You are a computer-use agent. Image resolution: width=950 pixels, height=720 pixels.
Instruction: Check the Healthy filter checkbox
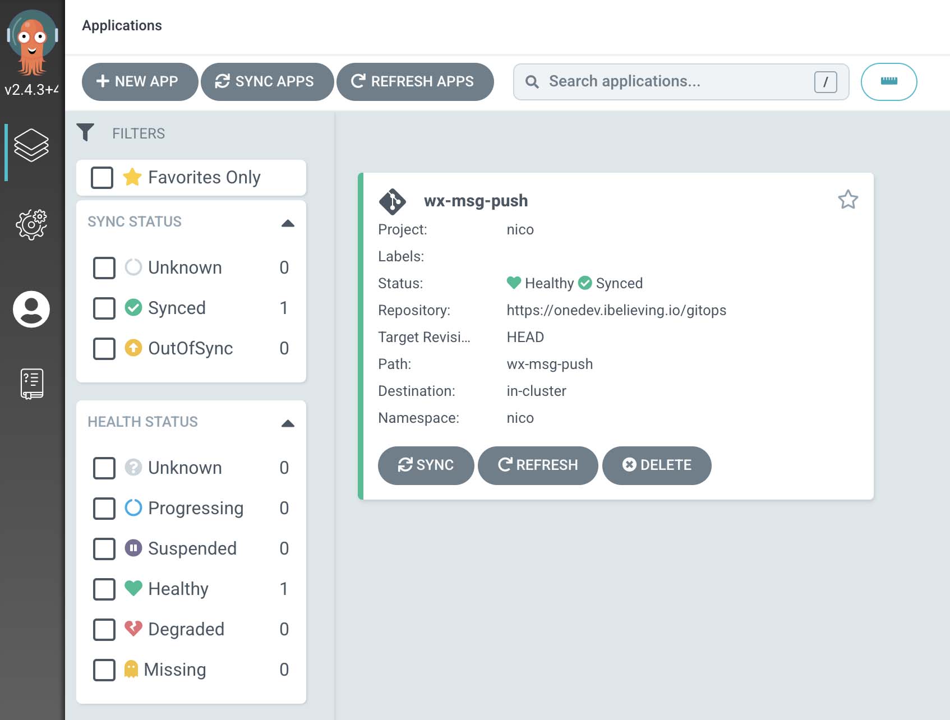click(x=104, y=589)
